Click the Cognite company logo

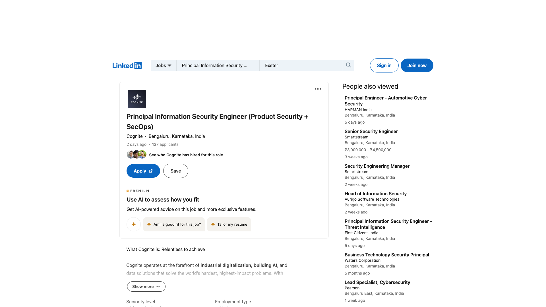(x=137, y=99)
